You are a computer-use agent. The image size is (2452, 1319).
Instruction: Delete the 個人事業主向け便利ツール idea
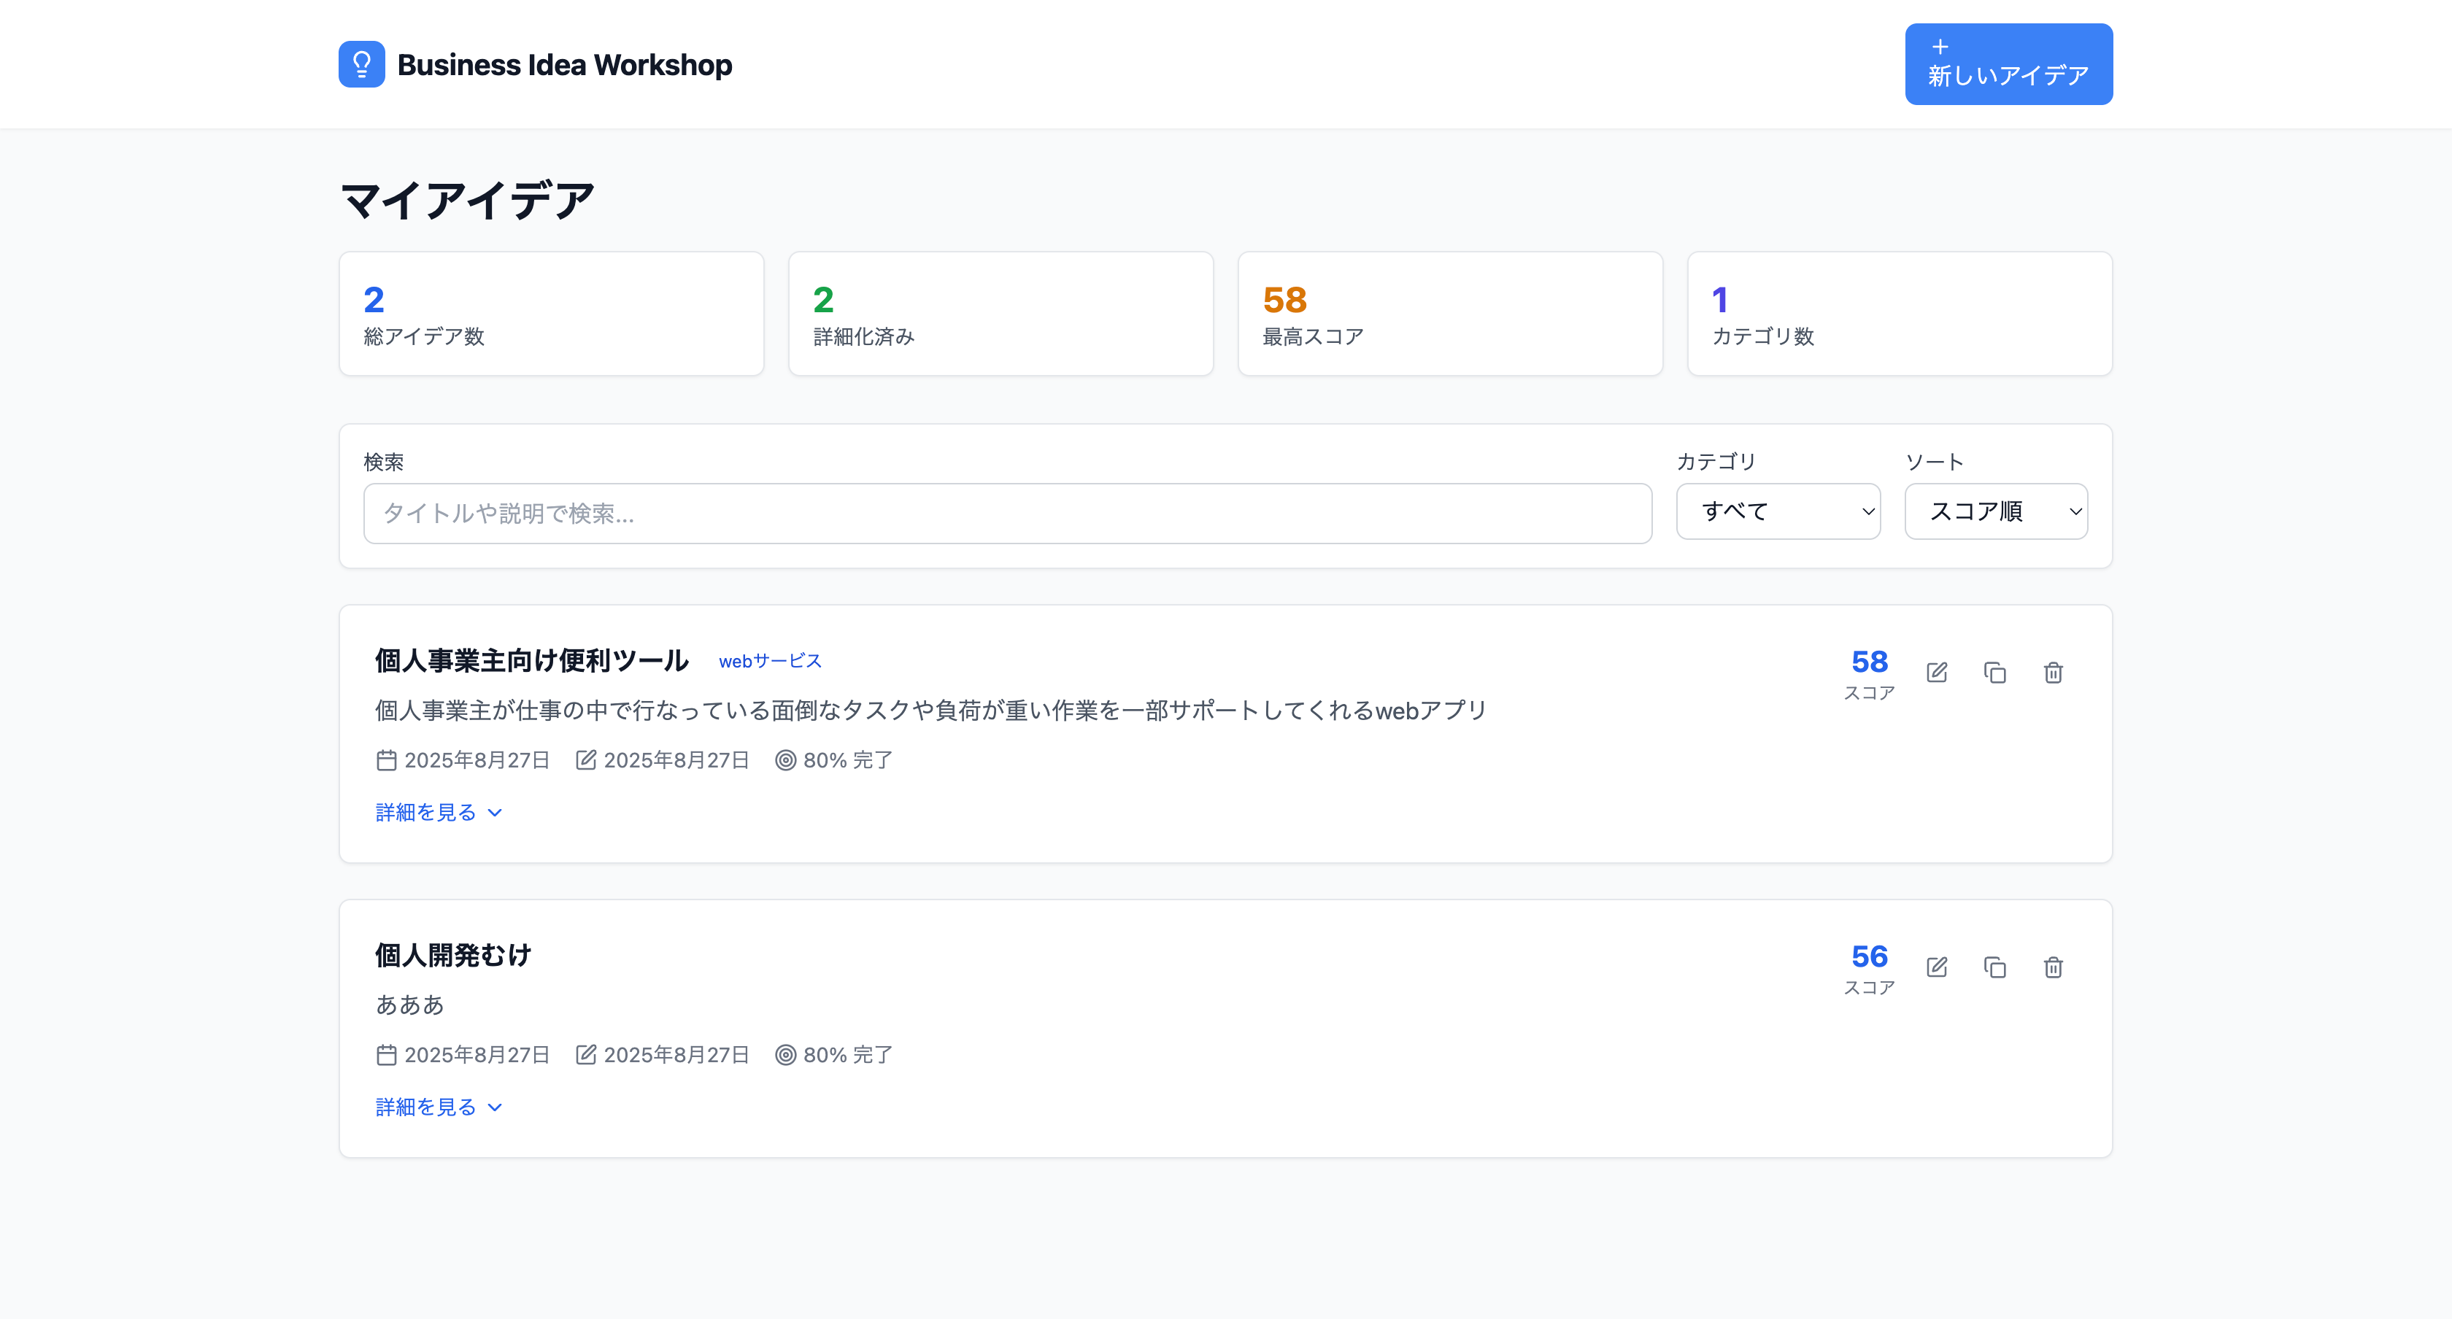2052,673
